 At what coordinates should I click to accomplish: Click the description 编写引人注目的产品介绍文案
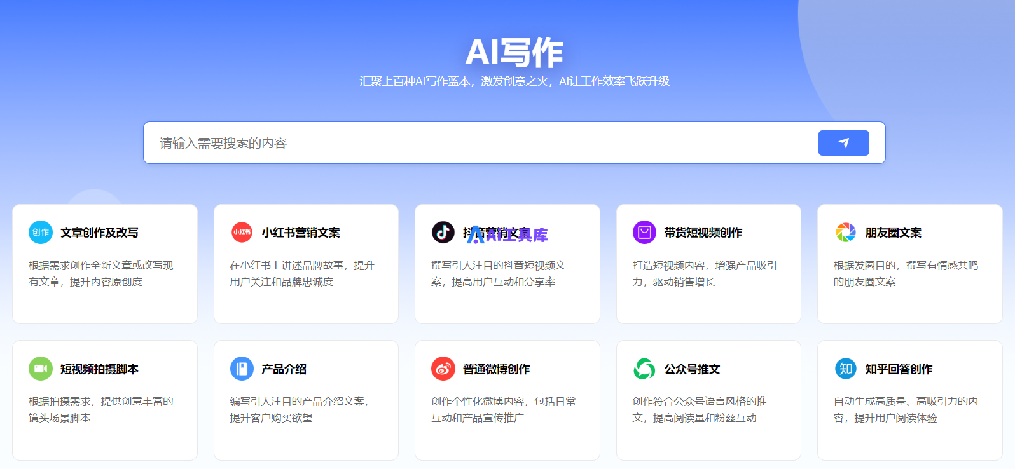point(300,409)
